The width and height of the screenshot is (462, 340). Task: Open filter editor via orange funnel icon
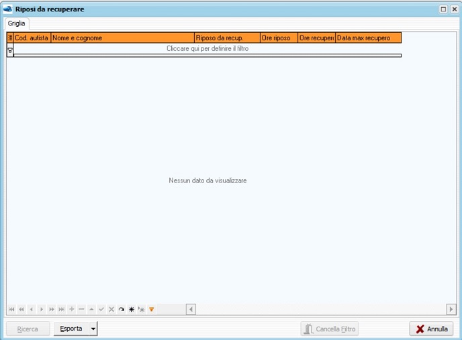[x=152, y=309]
